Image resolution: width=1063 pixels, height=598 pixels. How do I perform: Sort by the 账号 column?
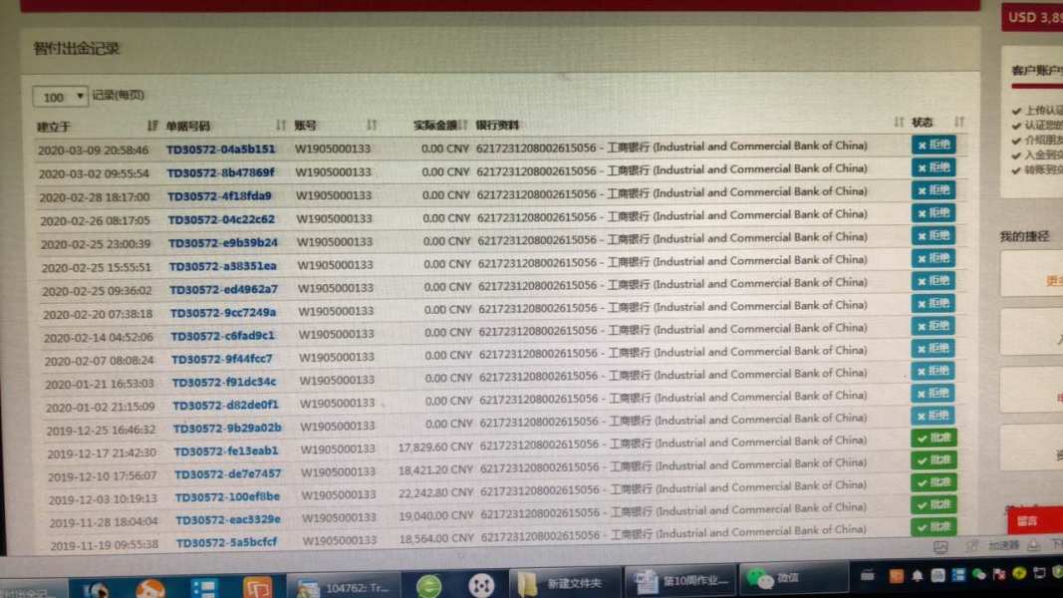[x=372, y=125]
